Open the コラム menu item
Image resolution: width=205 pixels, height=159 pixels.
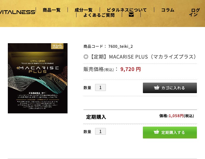[x=168, y=10]
